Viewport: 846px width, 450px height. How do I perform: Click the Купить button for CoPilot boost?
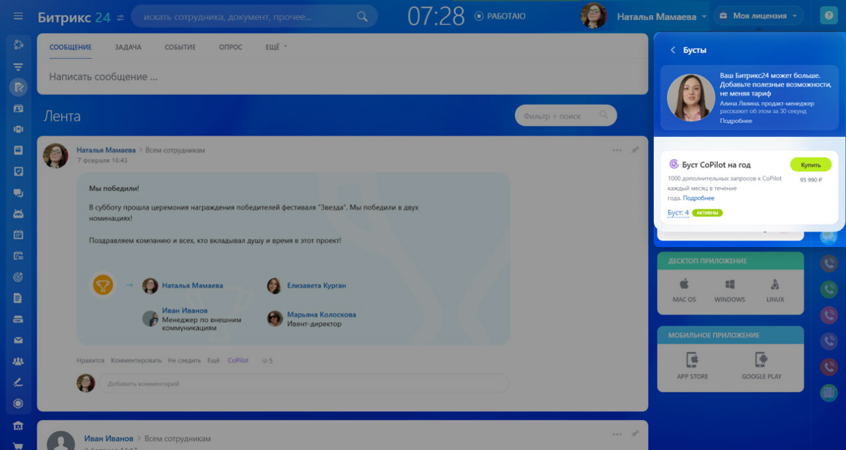click(x=811, y=164)
